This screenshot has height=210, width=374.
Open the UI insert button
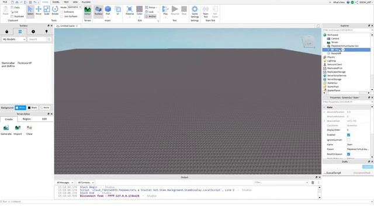pyautogui.click(x=117, y=10)
